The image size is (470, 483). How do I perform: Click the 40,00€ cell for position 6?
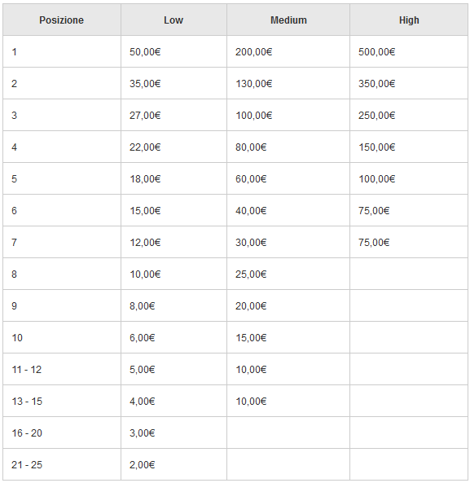point(288,210)
